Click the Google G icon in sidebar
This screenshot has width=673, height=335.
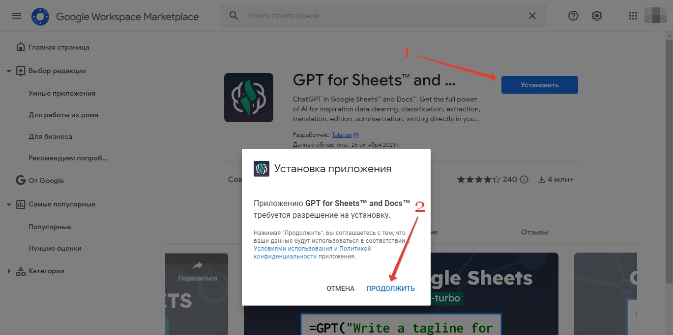click(21, 180)
